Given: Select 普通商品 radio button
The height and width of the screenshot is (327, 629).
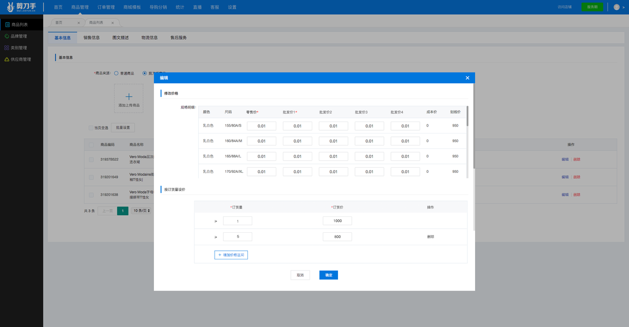Looking at the screenshot, I should click(x=116, y=73).
